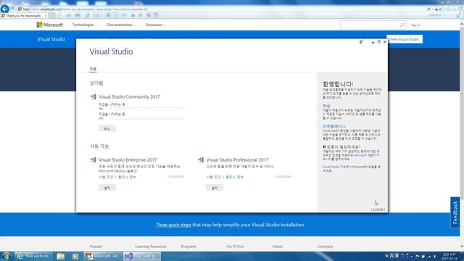Click the browser home icon in the corner
464x261 pixels.
tap(448, 9)
